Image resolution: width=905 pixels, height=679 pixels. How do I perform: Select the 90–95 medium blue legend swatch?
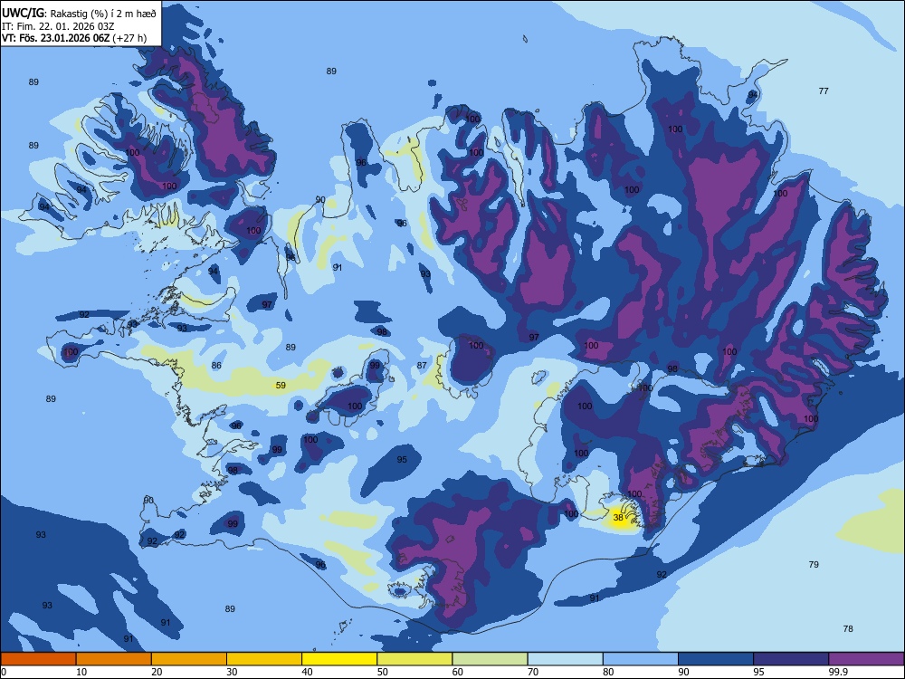coord(716,659)
